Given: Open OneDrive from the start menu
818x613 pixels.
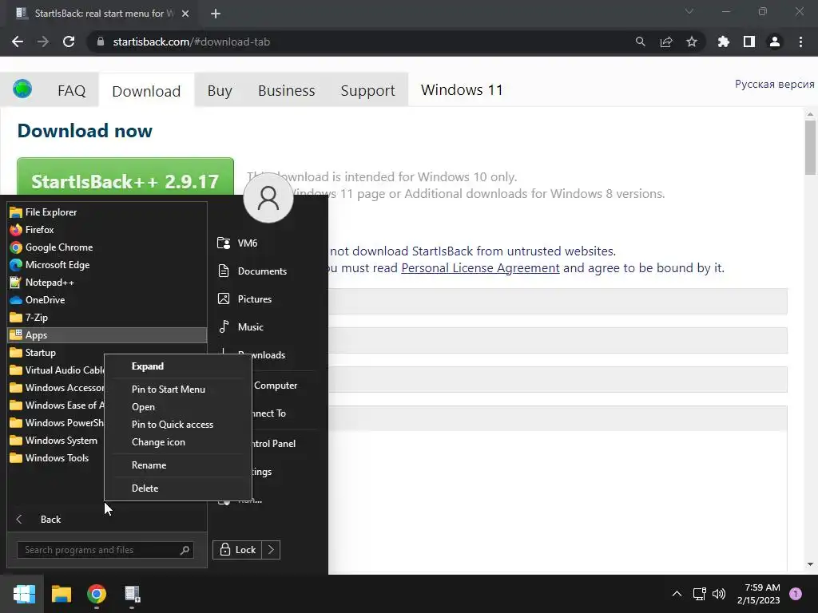Looking at the screenshot, I should (x=107, y=300).
